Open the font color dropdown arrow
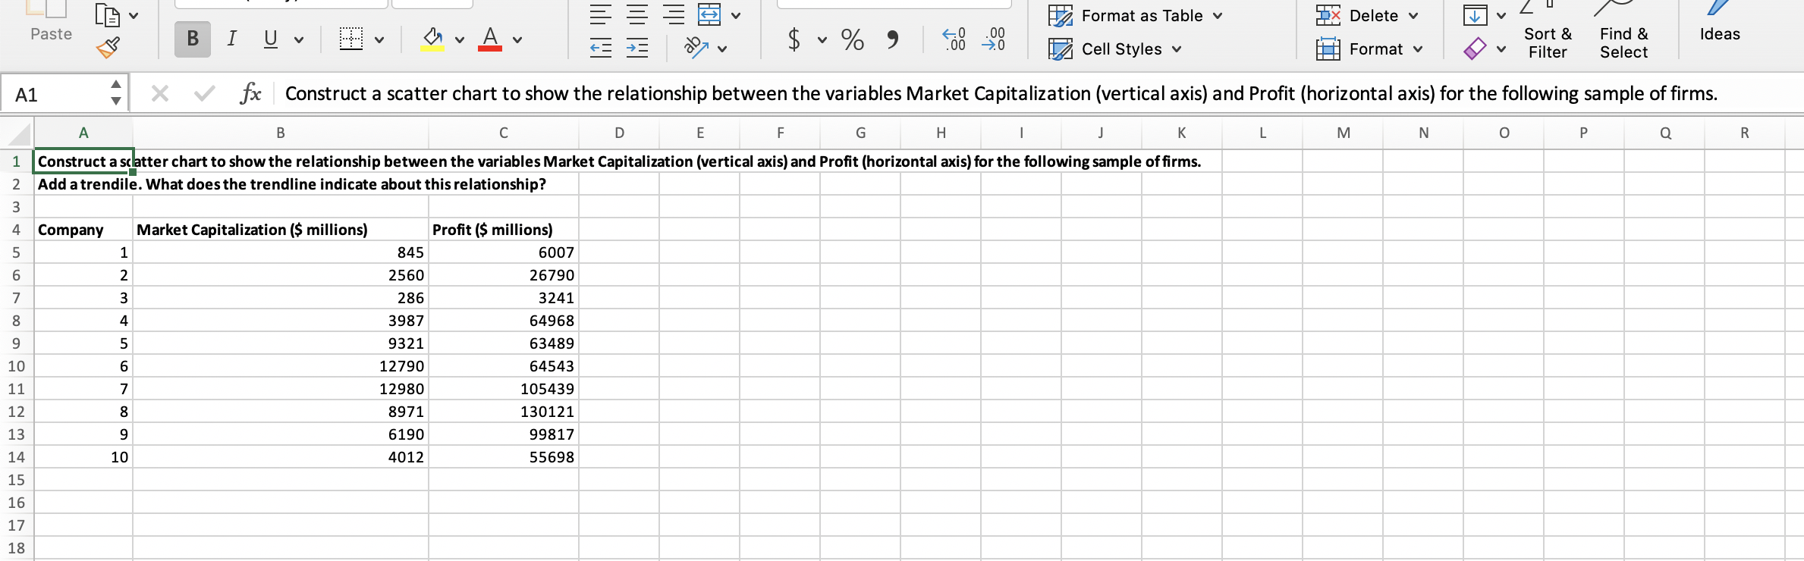The width and height of the screenshot is (1804, 561). pos(517,39)
